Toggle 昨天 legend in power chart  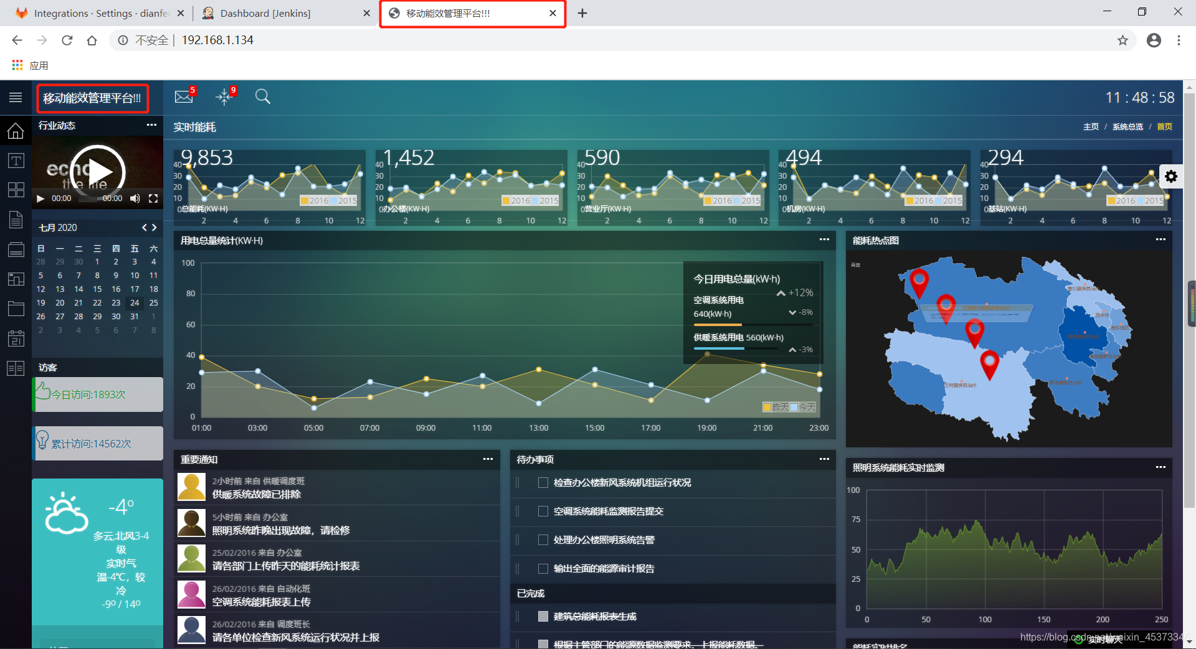(x=776, y=407)
